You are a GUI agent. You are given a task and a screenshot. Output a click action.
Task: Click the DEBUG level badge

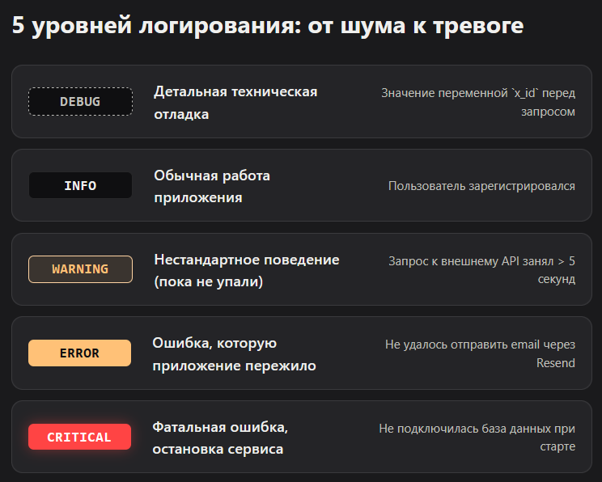pos(80,102)
